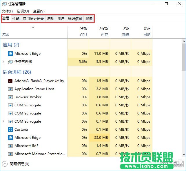The width and height of the screenshot is (186, 171).
Task: Maximize the Task Manager window
Action: [166, 4]
